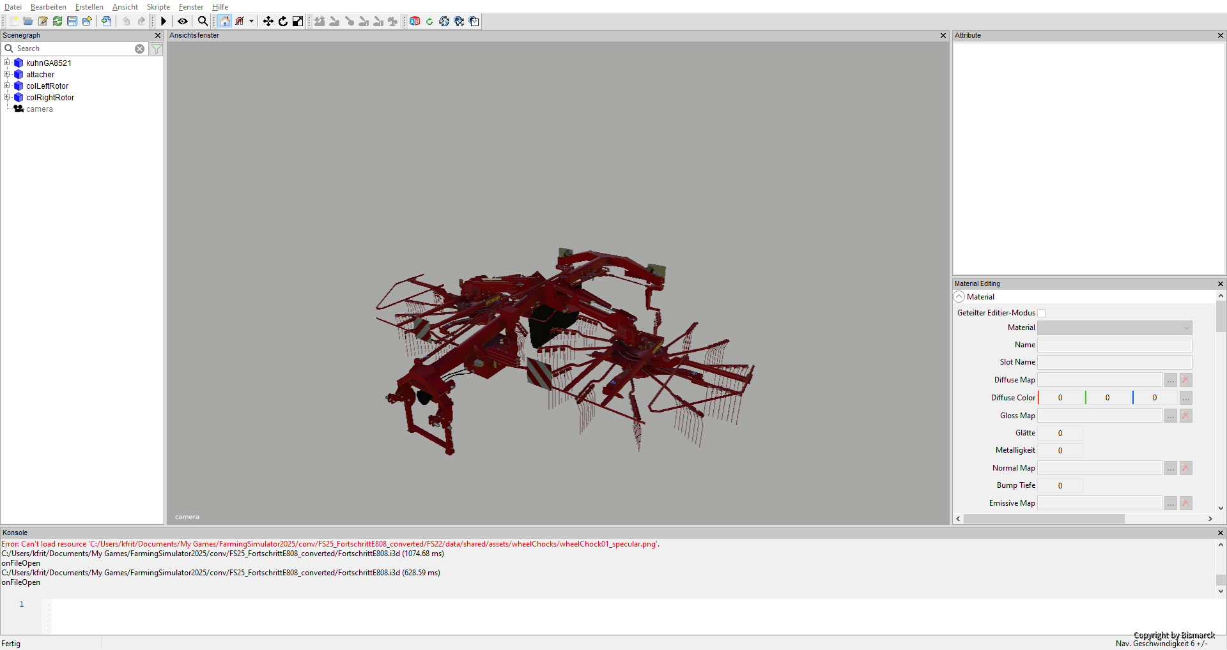1227x650 pixels.
Task: Click the magnifier search icon in toolbar
Action: pos(203,21)
